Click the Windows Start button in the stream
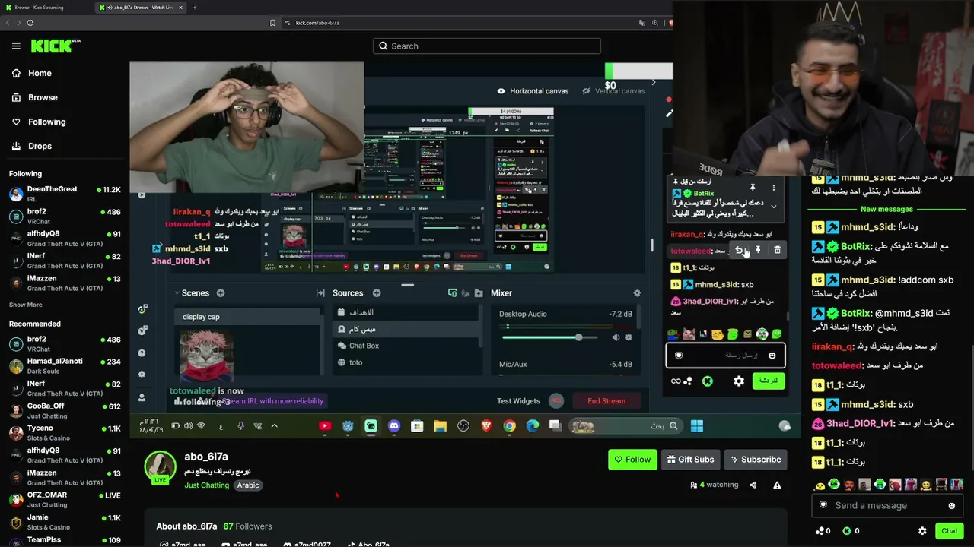The image size is (974, 547). (697, 426)
